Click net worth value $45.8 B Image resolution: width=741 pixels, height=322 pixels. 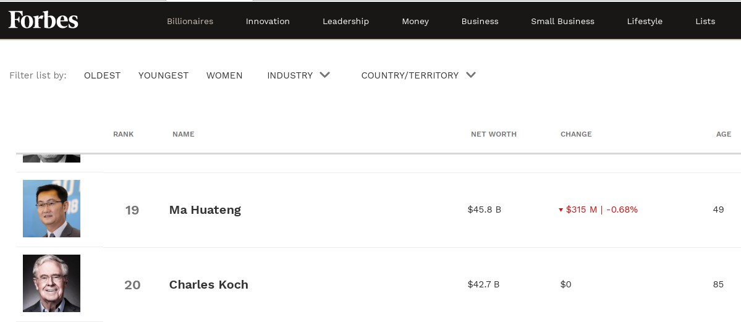(485, 210)
